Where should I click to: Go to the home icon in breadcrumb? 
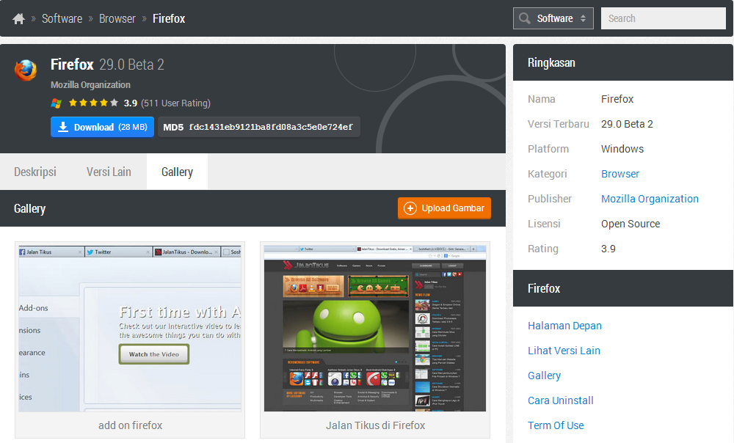[19, 19]
